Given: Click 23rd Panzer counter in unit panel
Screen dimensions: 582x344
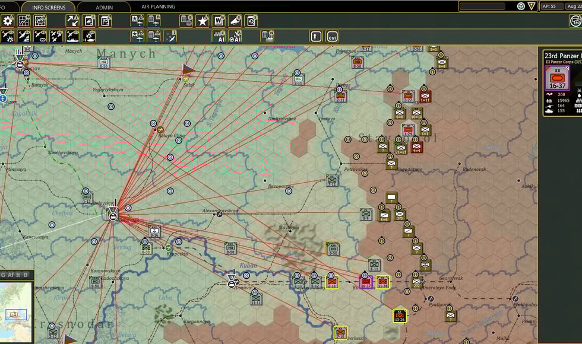Looking at the screenshot, I should click(557, 78).
